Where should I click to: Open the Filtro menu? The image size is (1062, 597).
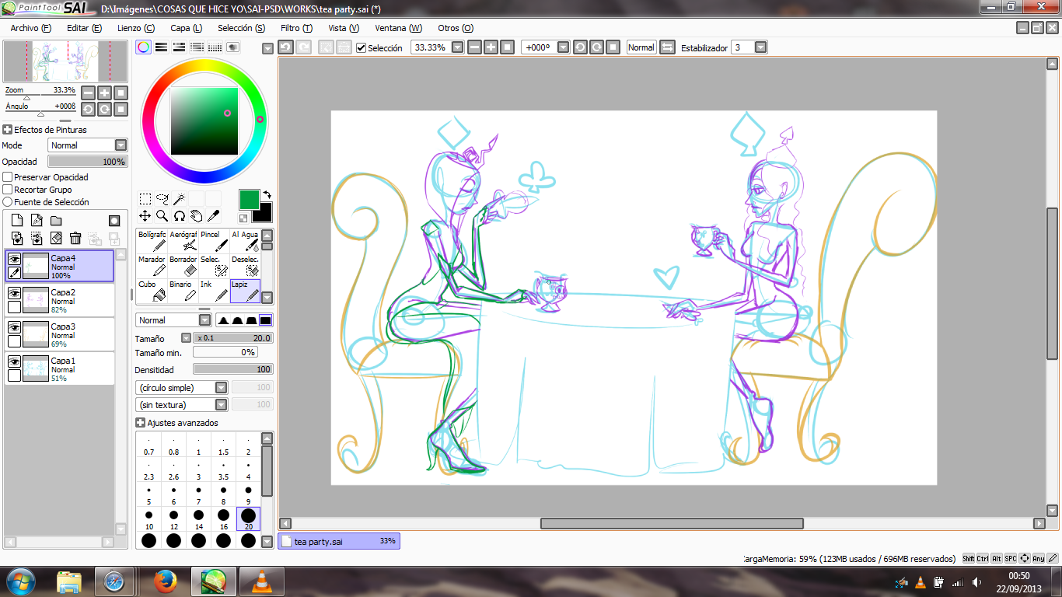(296, 28)
